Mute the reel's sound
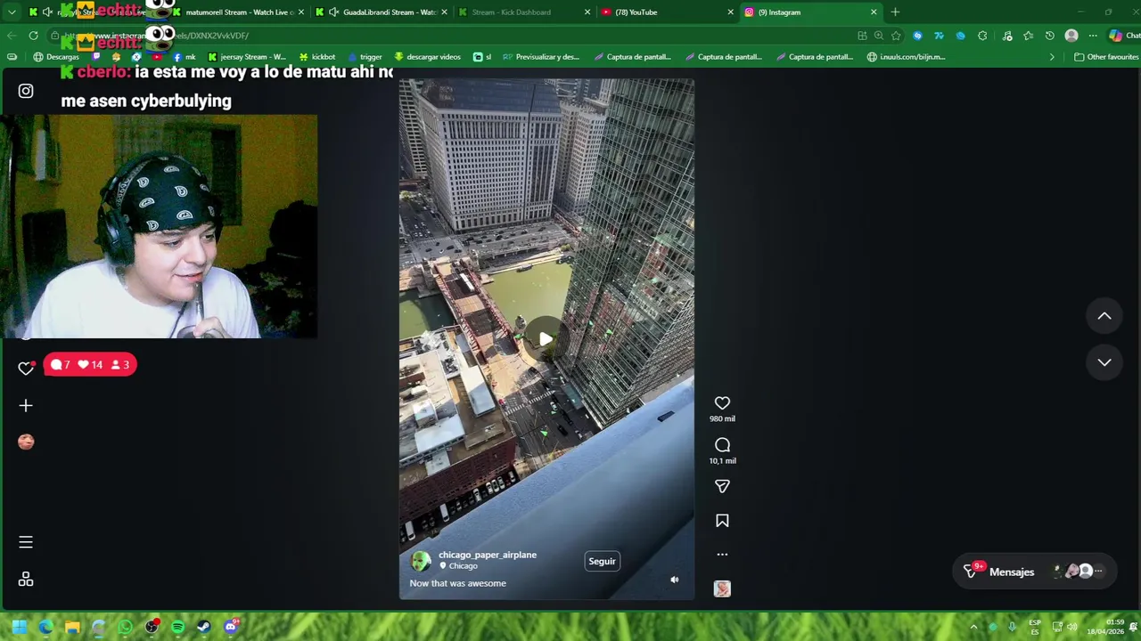The width and height of the screenshot is (1141, 641). pyautogui.click(x=675, y=580)
